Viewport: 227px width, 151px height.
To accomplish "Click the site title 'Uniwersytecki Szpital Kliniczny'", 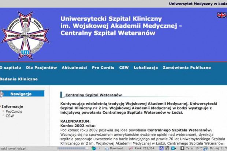I will [111, 19].
